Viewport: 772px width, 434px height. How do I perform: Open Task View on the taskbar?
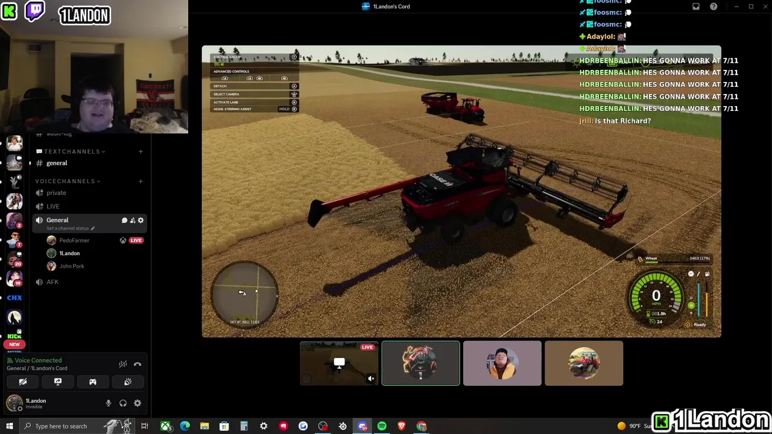click(145, 426)
